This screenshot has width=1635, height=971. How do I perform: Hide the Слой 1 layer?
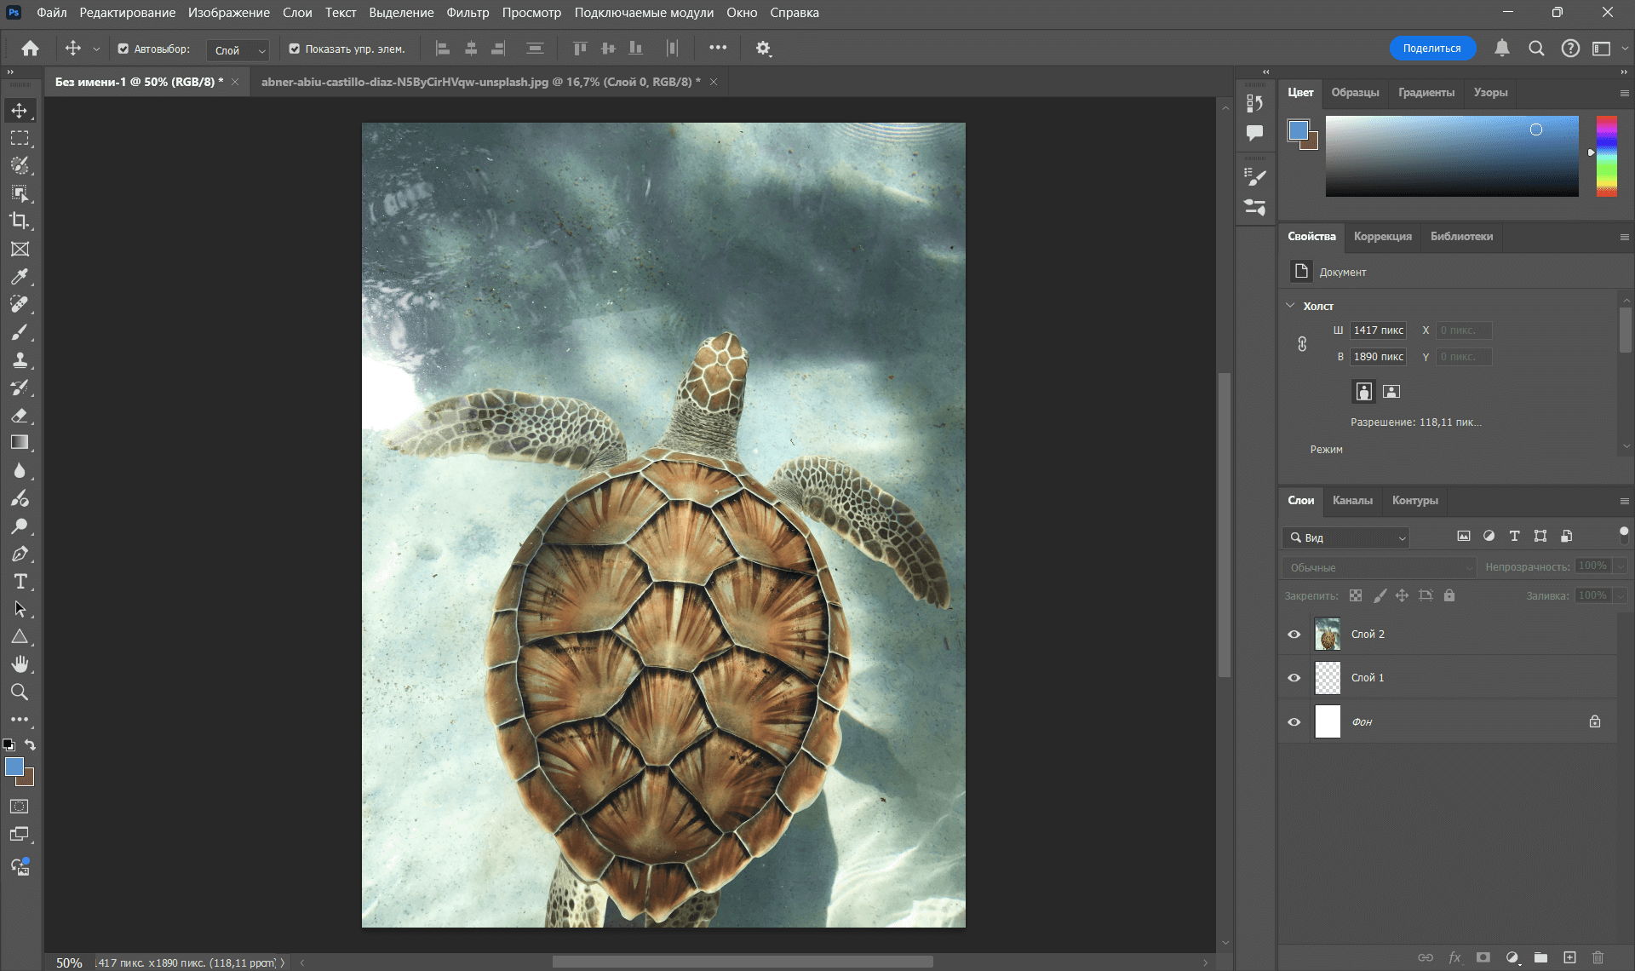1294,678
